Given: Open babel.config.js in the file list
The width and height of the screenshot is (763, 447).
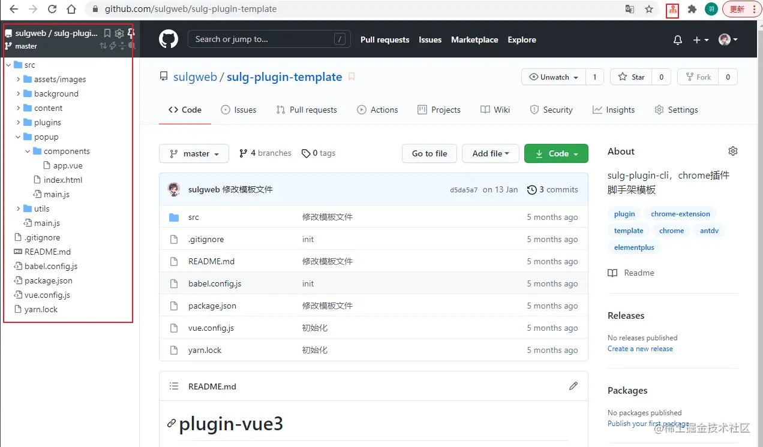Looking at the screenshot, I should [215, 283].
